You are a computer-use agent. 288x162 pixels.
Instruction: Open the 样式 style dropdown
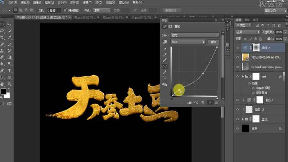pyautogui.click(x=102, y=10)
